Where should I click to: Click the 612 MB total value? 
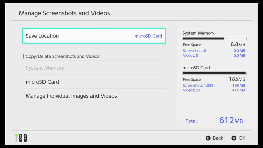coord(231,120)
